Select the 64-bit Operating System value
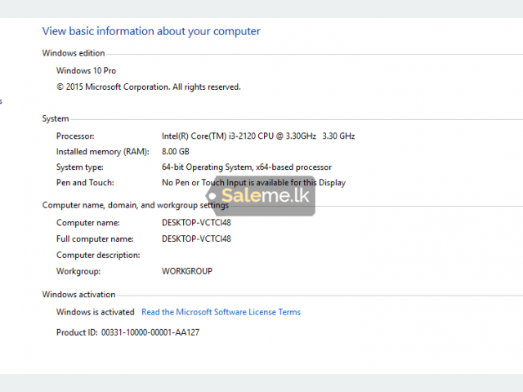Image resolution: width=523 pixels, height=392 pixels. coord(247,167)
